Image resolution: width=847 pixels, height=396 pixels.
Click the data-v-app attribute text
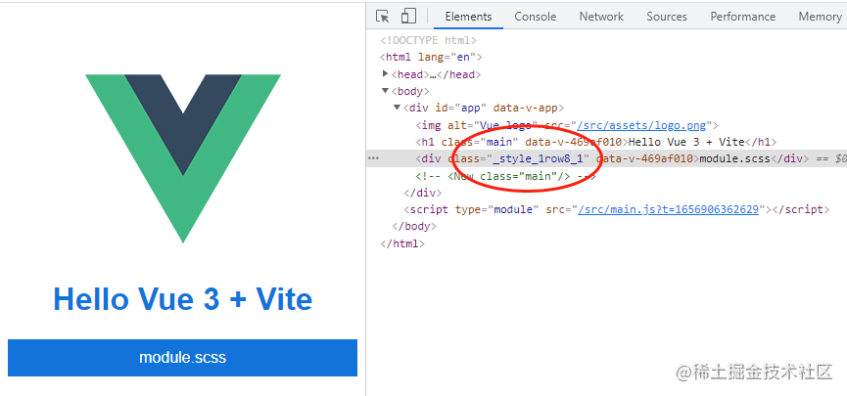[526, 108]
